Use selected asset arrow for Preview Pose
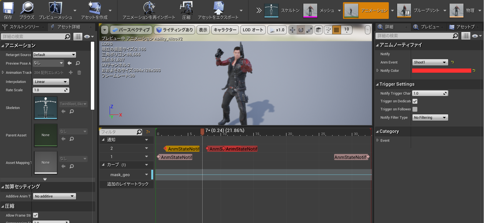 pyautogui.click(x=69, y=63)
